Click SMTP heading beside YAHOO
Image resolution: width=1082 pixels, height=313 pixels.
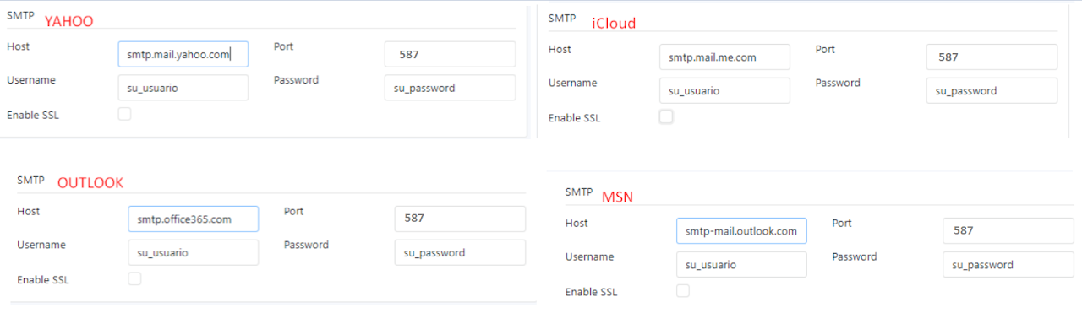tap(19, 15)
